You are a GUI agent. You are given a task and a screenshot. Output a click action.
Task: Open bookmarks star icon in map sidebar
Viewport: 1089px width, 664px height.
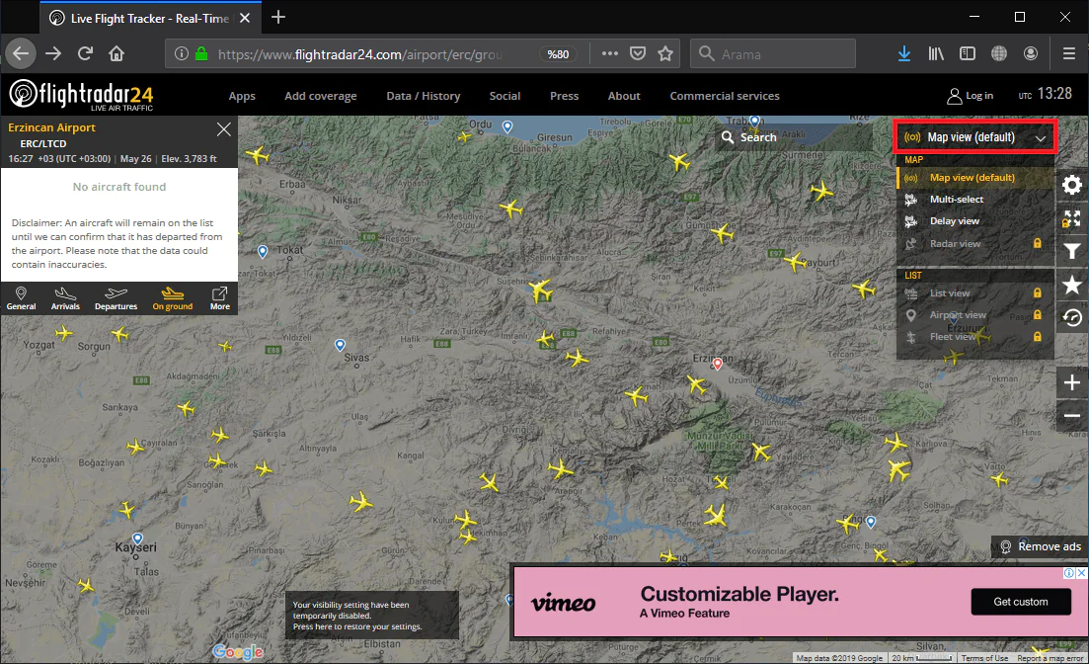[1071, 285]
